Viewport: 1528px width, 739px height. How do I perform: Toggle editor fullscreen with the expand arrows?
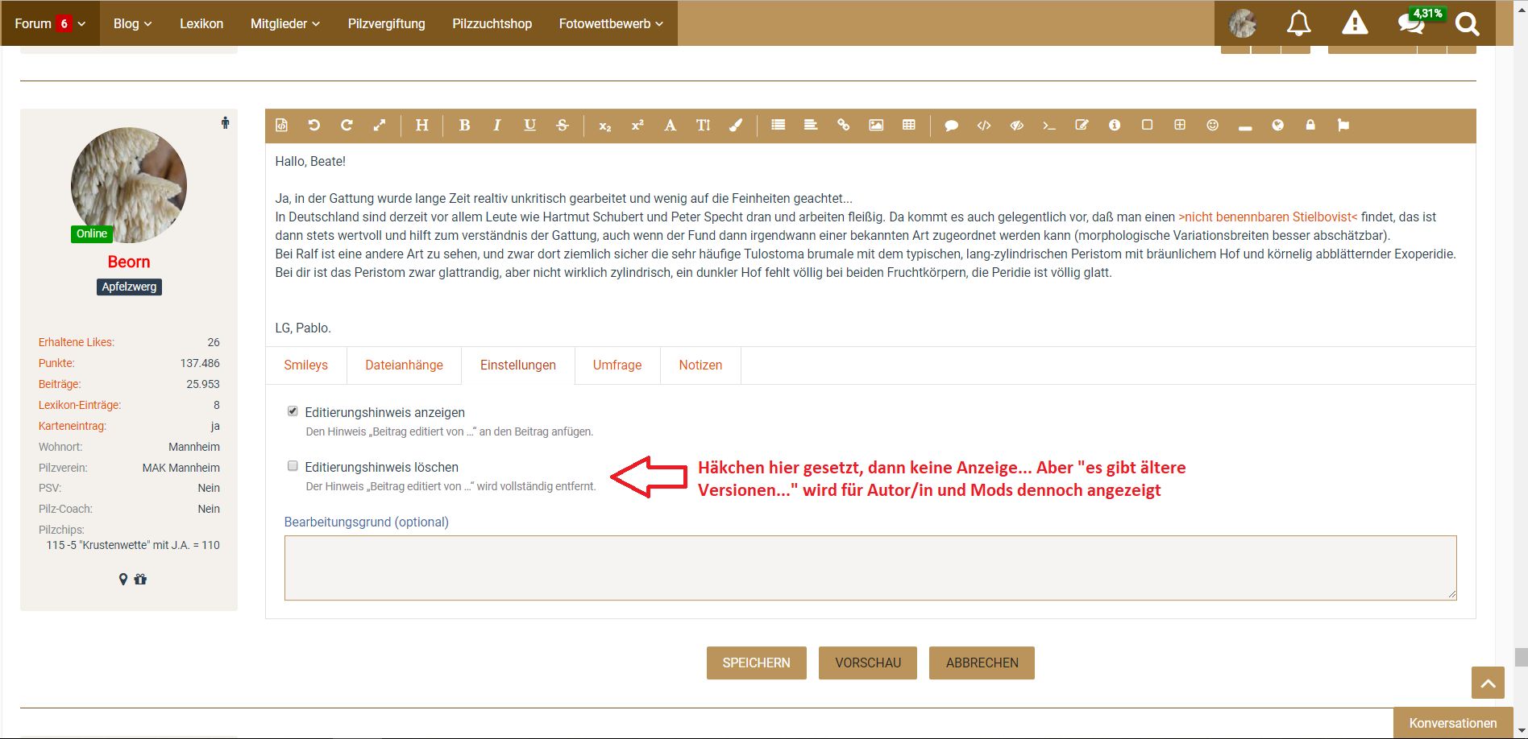point(380,126)
